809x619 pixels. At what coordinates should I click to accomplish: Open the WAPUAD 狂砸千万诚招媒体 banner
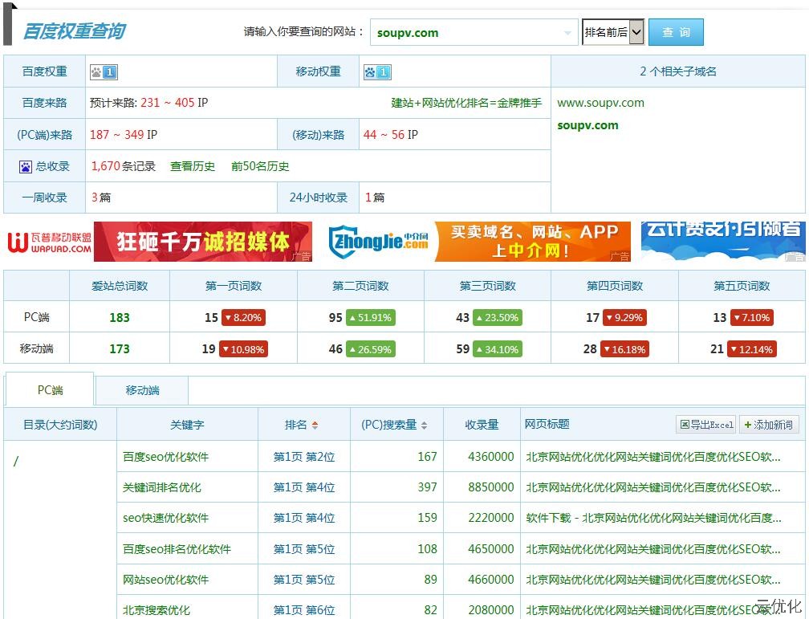[159, 242]
